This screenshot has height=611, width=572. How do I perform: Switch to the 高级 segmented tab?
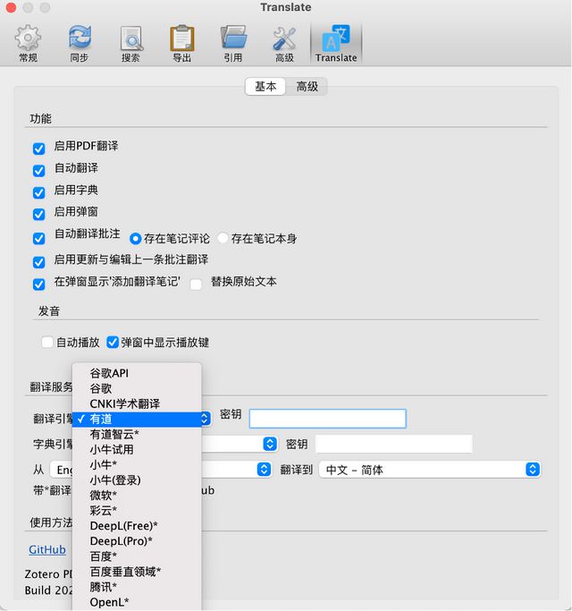coord(307,86)
